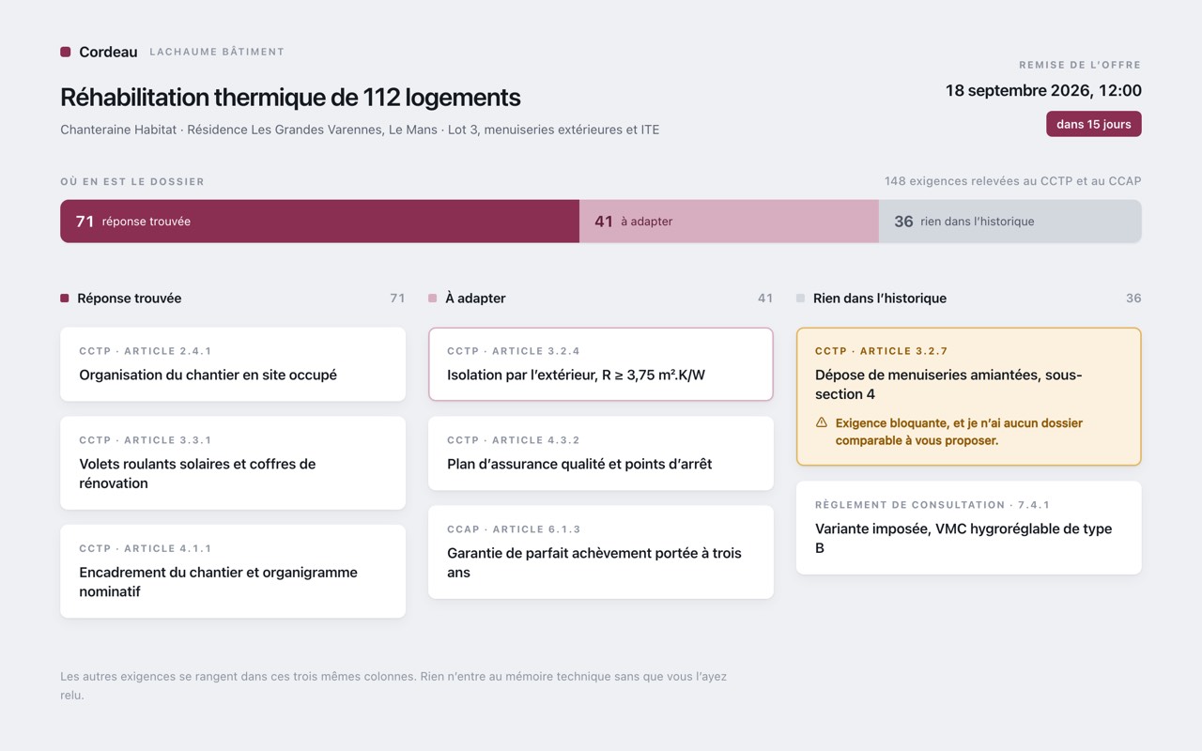The width and height of the screenshot is (1202, 751).
Task: Click the dark red swatch beside "Réponse trouvée"
Action: pos(65,299)
